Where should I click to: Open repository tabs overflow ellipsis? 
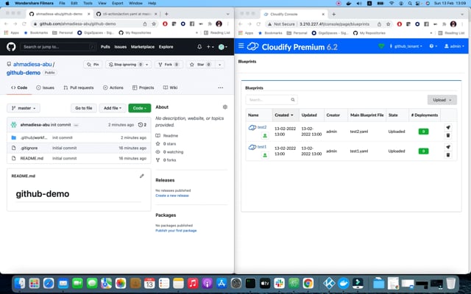221,87
